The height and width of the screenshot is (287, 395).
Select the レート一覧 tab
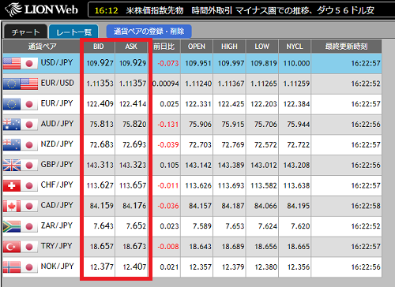click(73, 32)
